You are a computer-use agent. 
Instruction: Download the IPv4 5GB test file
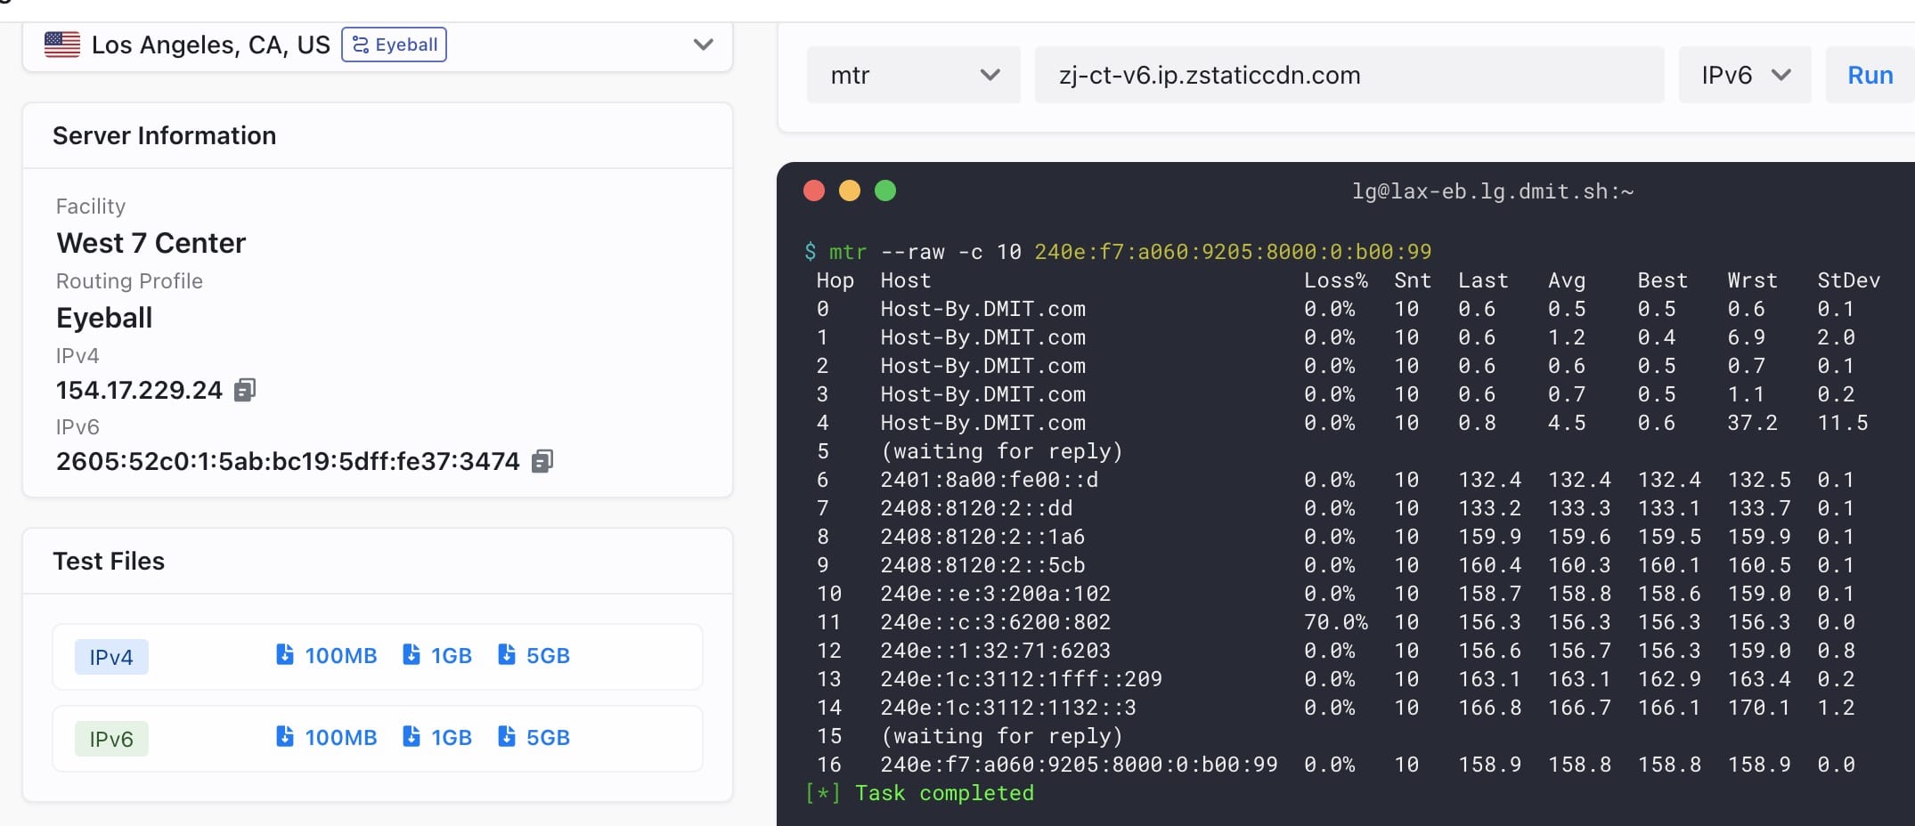(x=534, y=656)
